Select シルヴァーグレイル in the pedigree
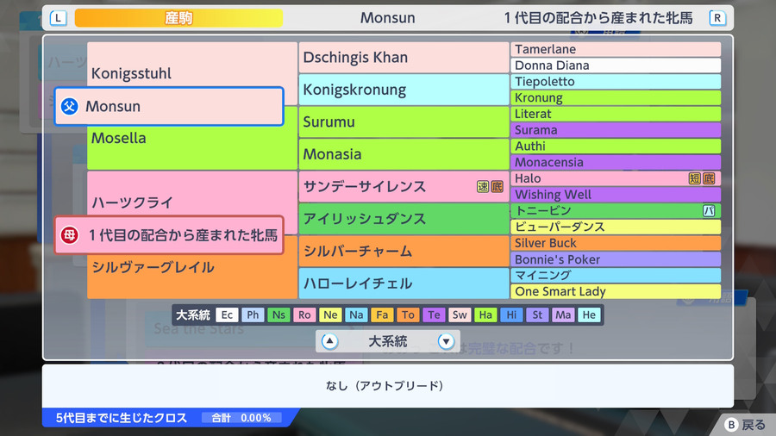Image resolution: width=776 pixels, height=436 pixels. 192,267
